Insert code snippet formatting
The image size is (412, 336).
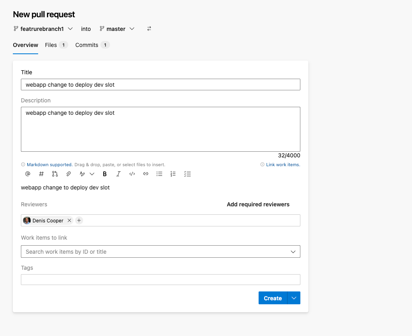(132, 174)
